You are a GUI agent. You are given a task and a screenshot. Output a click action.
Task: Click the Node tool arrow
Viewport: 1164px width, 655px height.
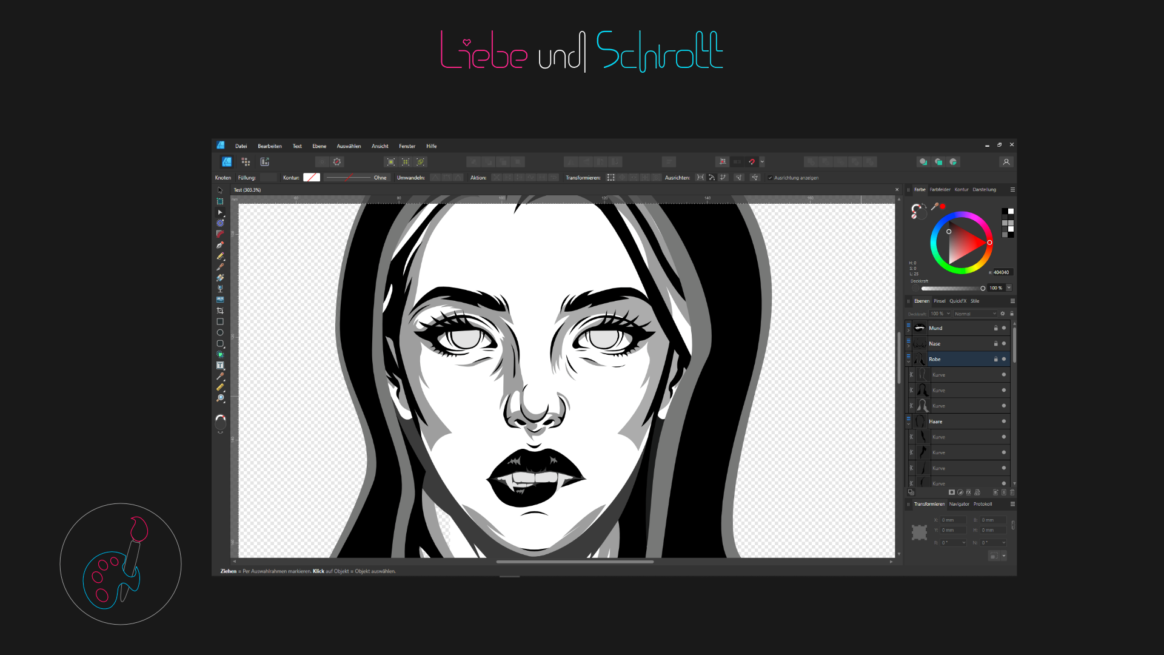click(x=220, y=212)
